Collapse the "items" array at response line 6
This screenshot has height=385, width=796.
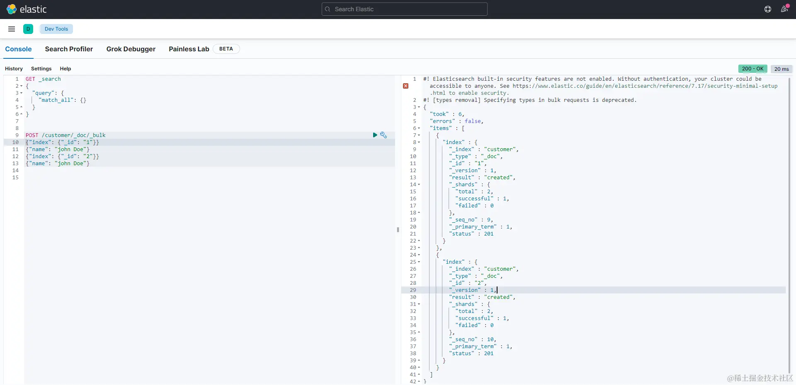(419, 128)
